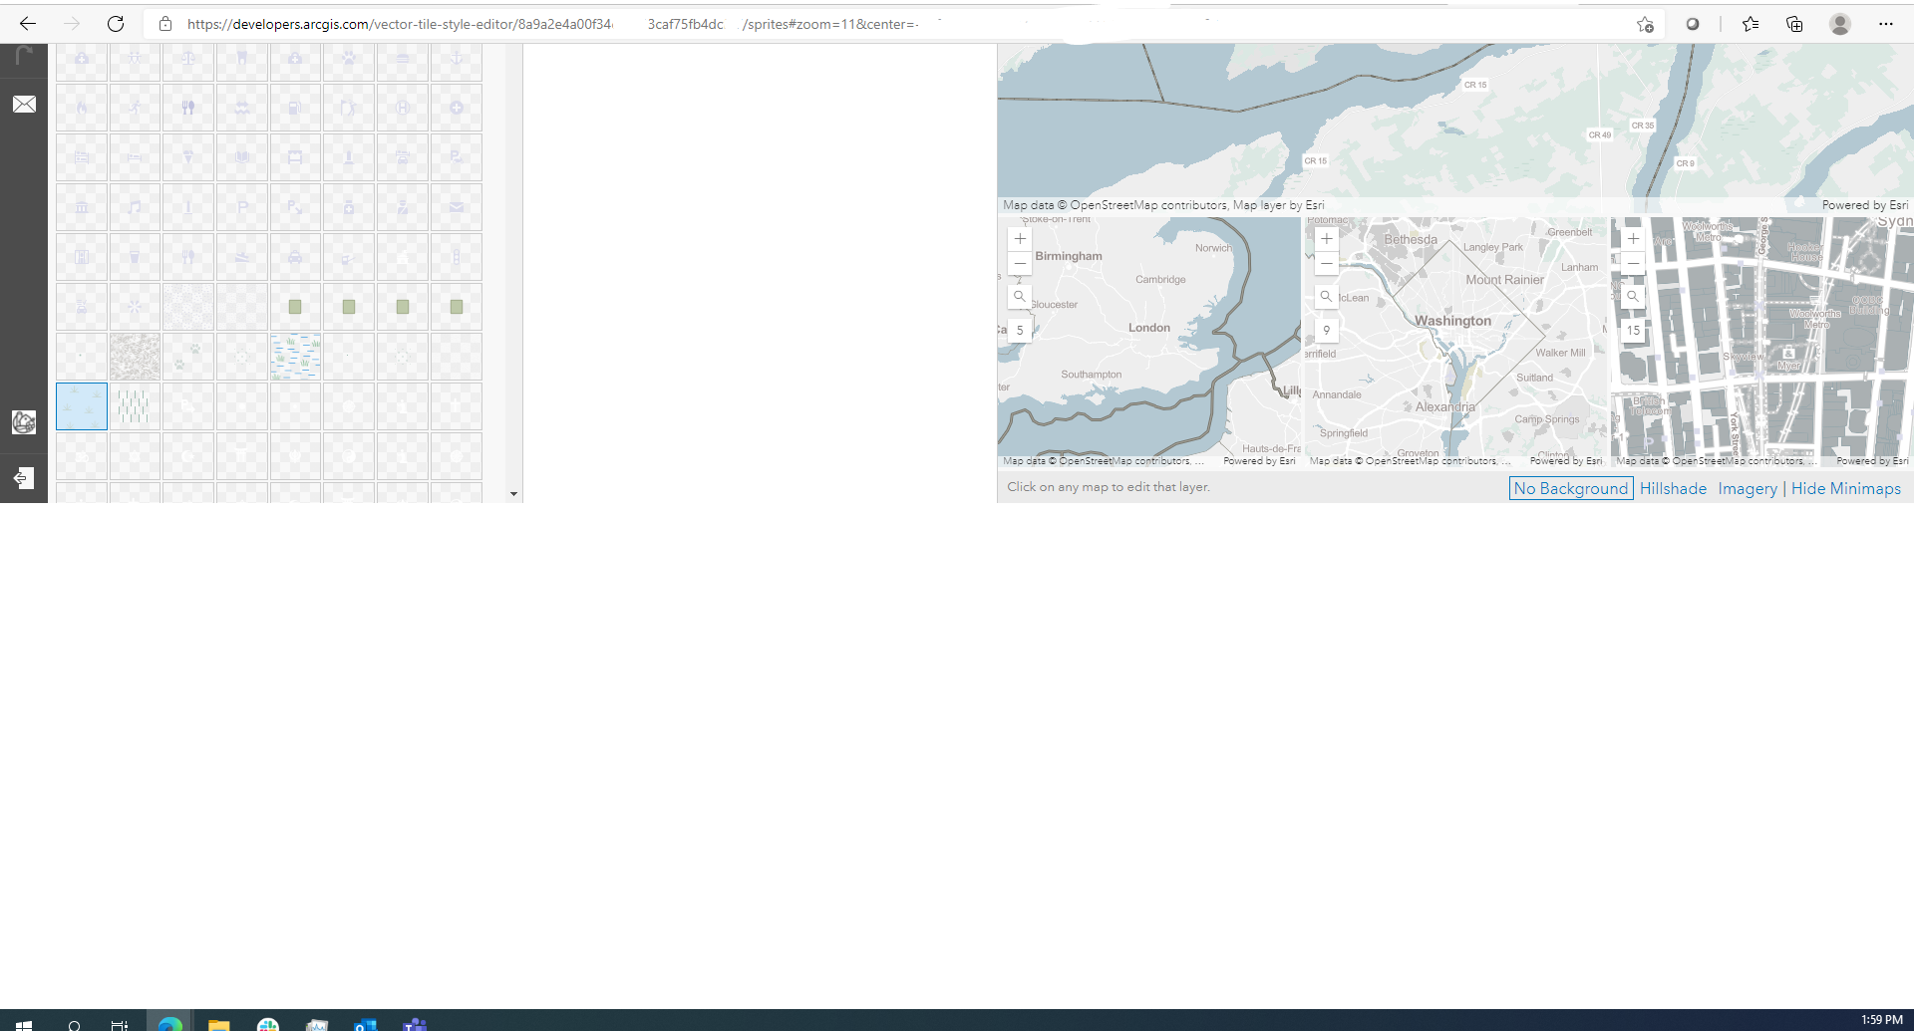This screenshot has width=1914, height=1031.
Task: Switch minimap background to Imagery
Action: (x=1747, y=488)
